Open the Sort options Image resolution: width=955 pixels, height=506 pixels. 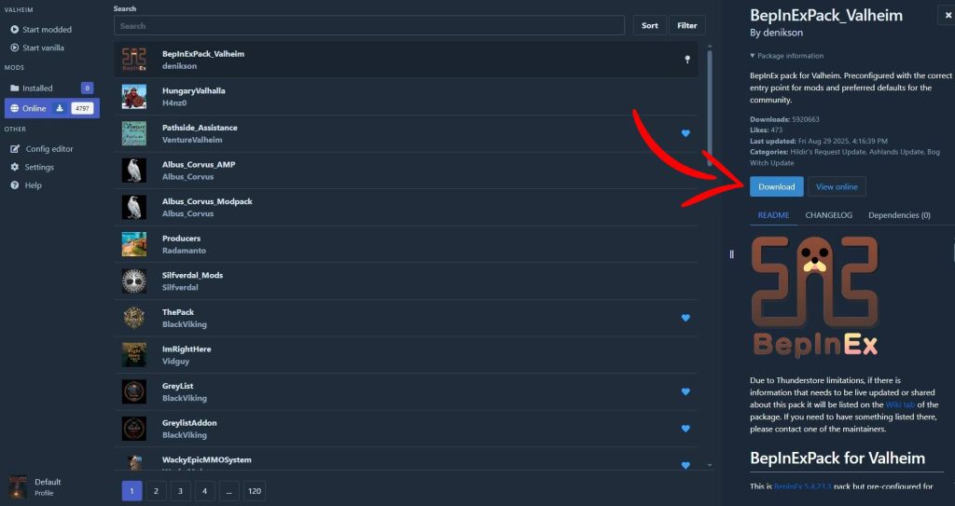tap(649, 25)
